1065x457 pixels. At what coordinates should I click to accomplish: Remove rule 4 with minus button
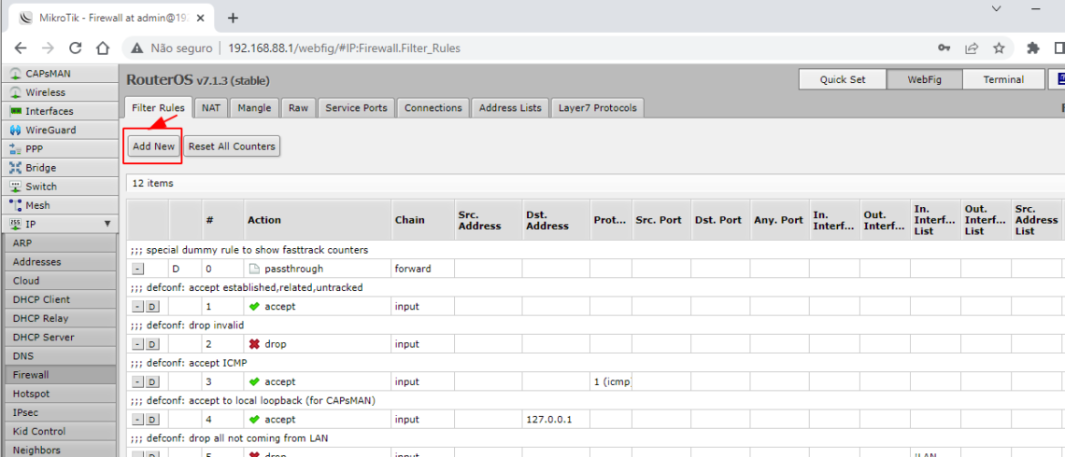click(x=138, y=420)
